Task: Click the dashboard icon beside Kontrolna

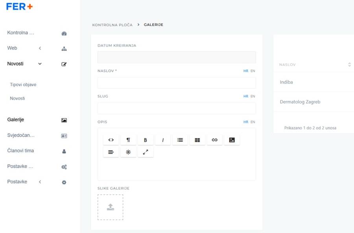Action: 64,34
